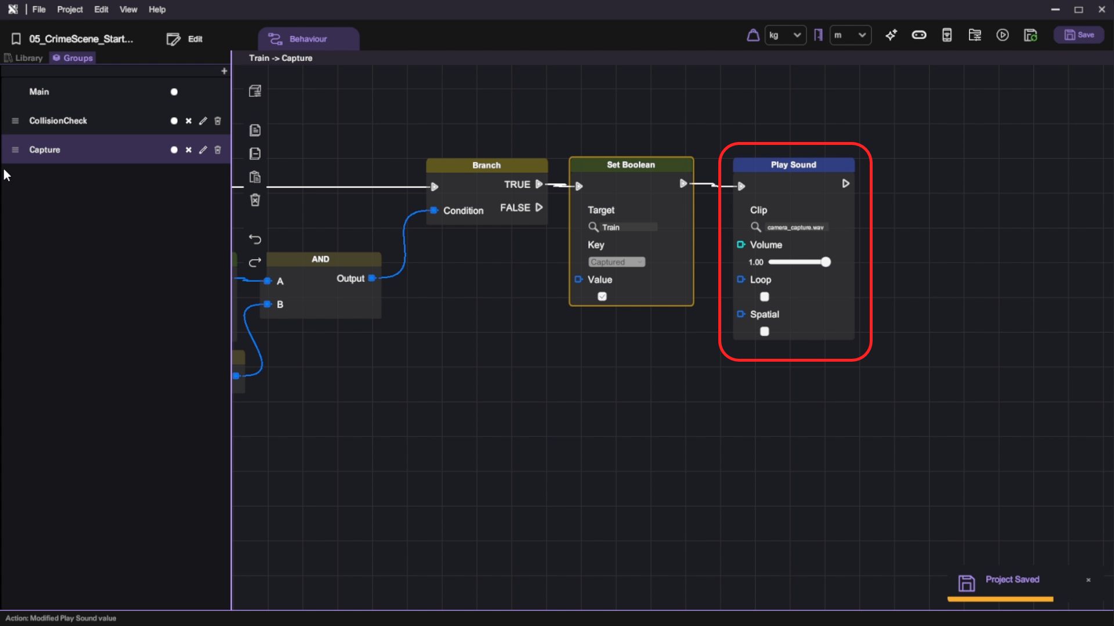Open the Captured key dropdown

tap(616, 262)
